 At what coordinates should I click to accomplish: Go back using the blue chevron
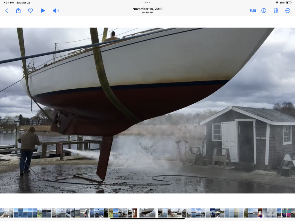(x=7, y=11)
